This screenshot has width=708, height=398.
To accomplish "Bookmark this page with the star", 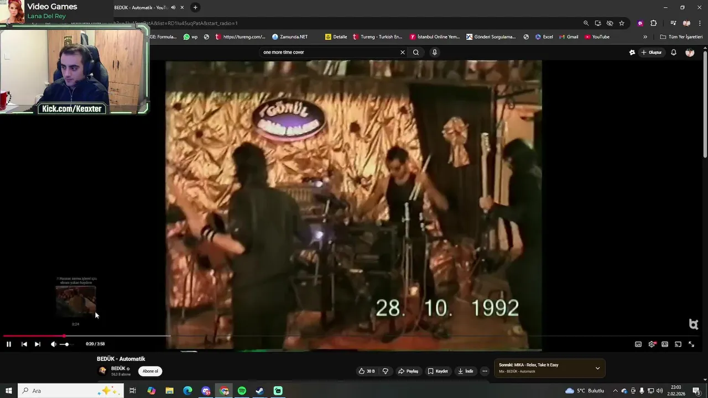I will (622, 23).
